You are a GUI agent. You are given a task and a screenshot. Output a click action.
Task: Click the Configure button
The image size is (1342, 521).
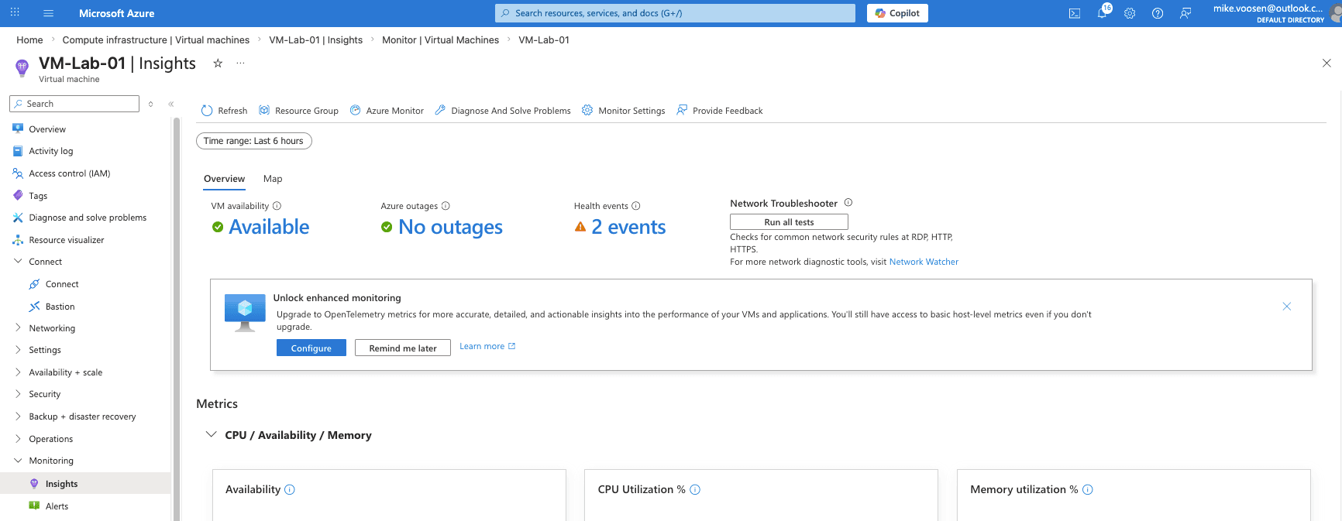click(311, 348)
